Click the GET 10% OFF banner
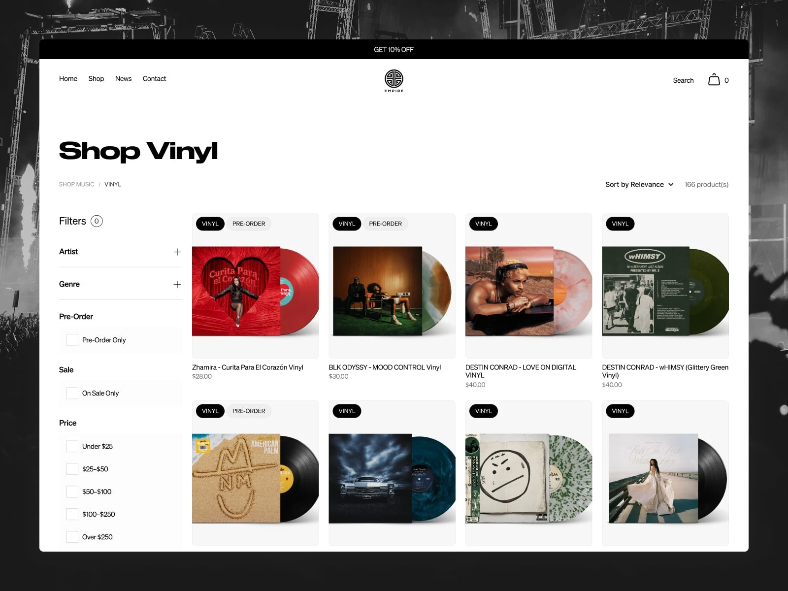The height and width of the screenshot is (591, 788). click(x=394, y=49)
